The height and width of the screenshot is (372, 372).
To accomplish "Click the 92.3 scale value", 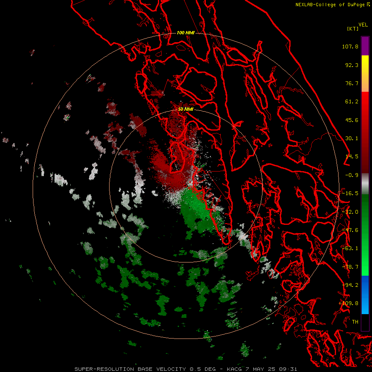I will pyautogui.click(x=352, y=65).
